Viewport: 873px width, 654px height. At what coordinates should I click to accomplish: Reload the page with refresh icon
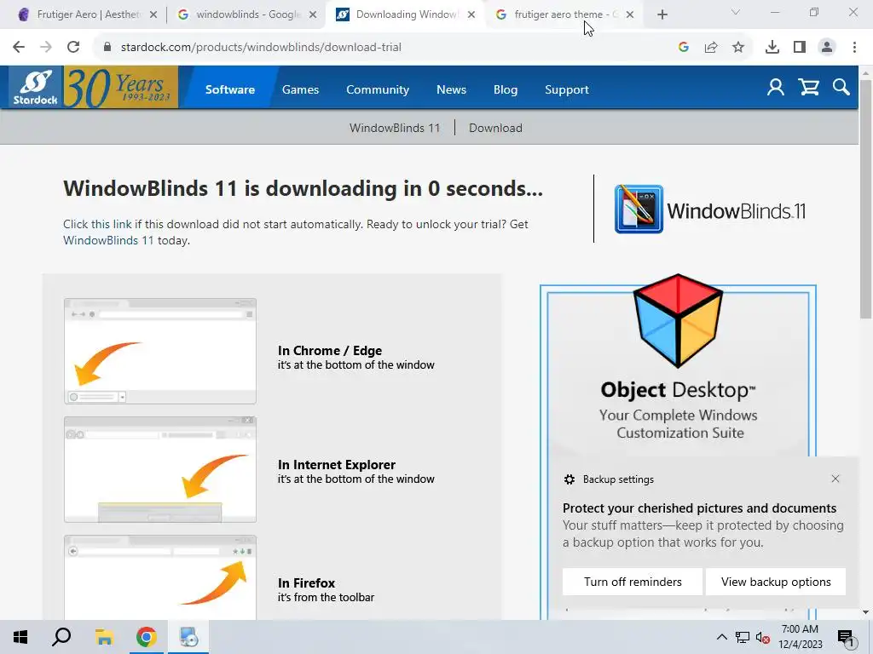[x=73, y=48]
